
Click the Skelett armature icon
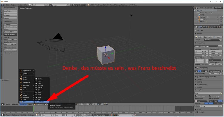click(x=21, y=90)
